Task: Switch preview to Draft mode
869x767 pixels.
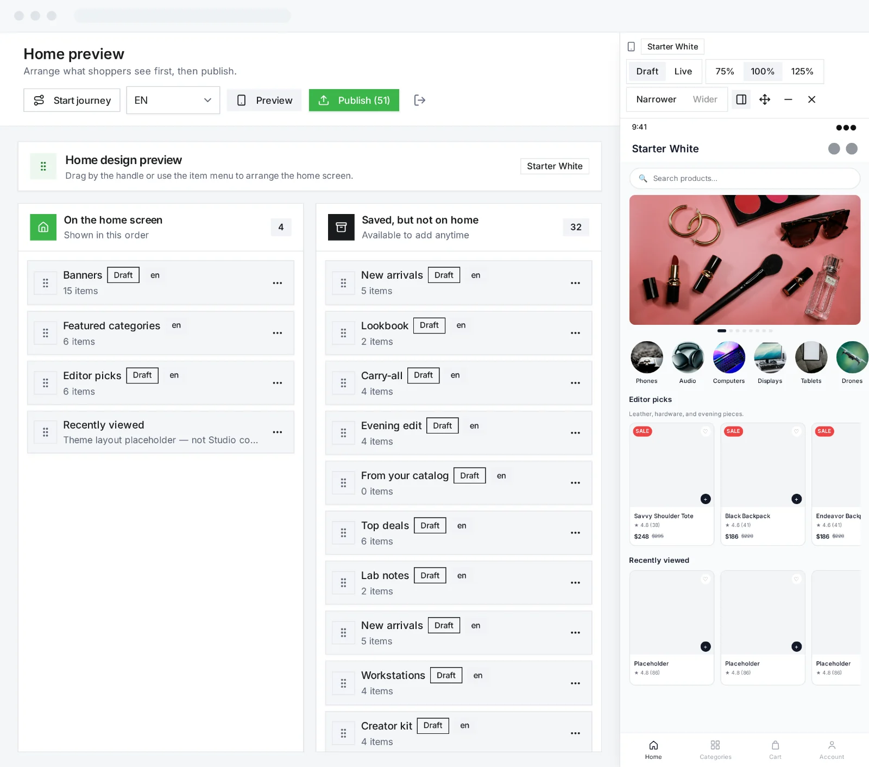Action: pyautogui.click(x=647, y=71)
